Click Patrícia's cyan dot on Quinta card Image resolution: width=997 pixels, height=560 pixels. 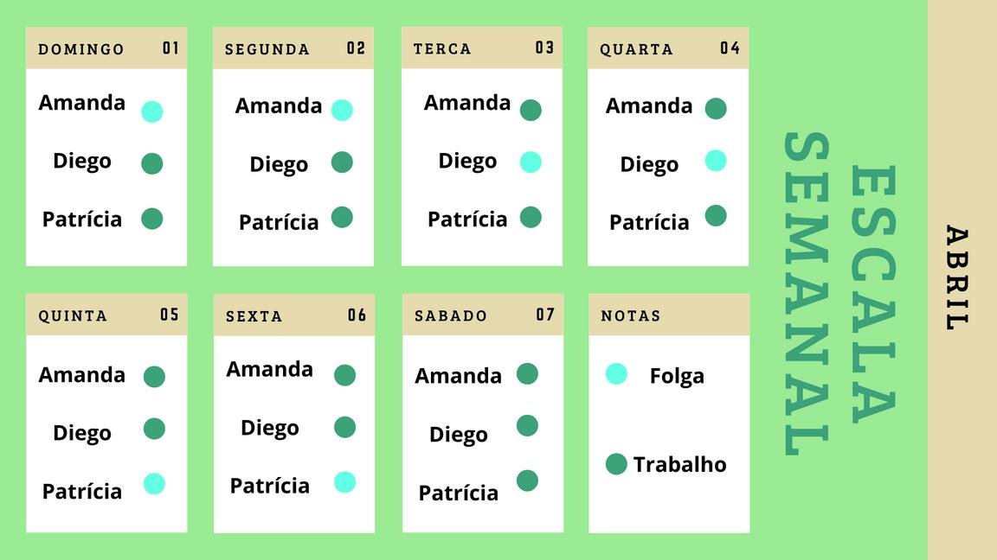(154, 483)
